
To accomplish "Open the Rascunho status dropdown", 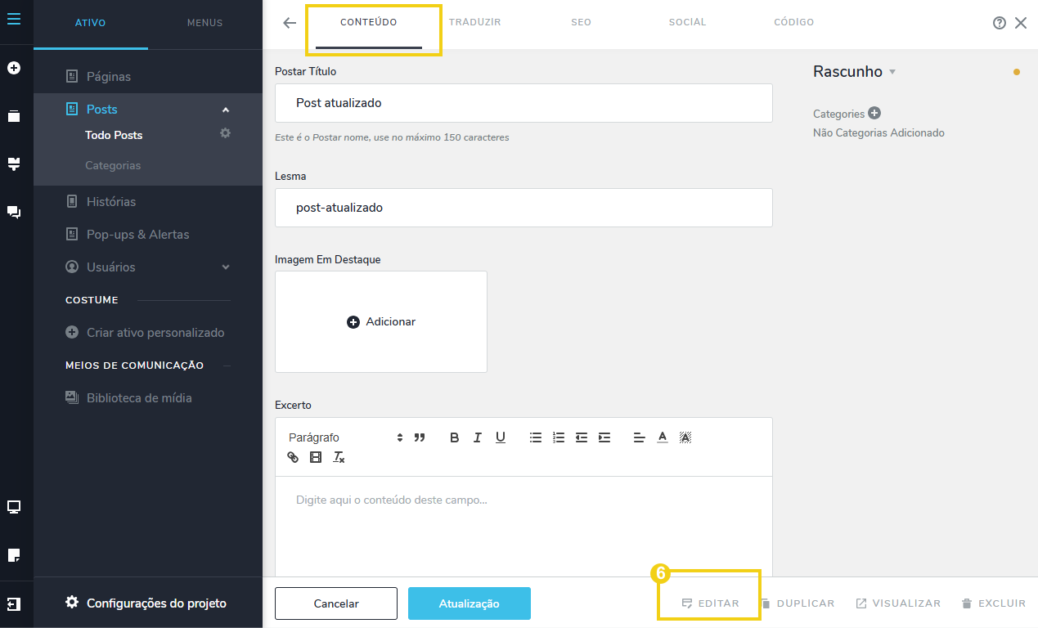I will (x=854, y=71).
